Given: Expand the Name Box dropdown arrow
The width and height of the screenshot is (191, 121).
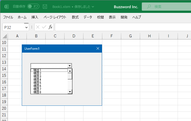Looking at the screenshot, I should (26, 27).
